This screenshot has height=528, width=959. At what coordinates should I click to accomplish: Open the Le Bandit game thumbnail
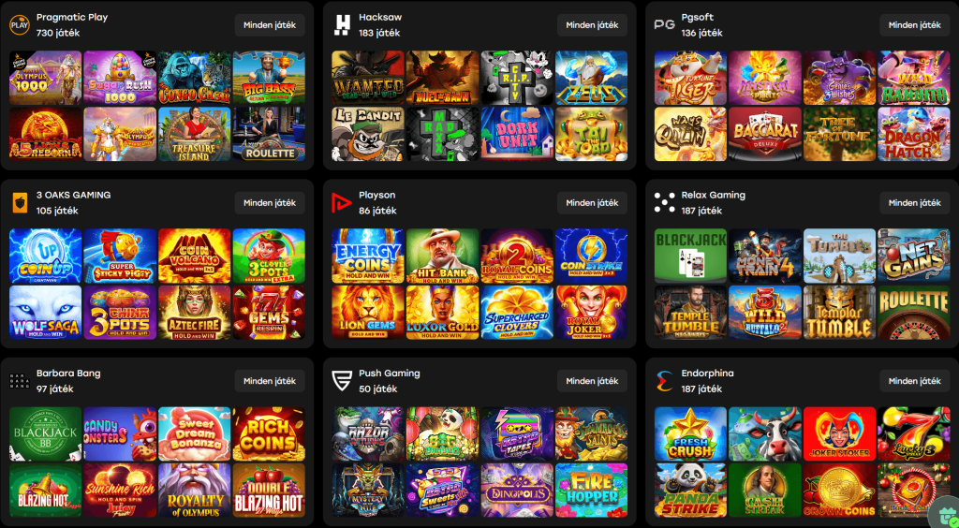coord(368,134)
